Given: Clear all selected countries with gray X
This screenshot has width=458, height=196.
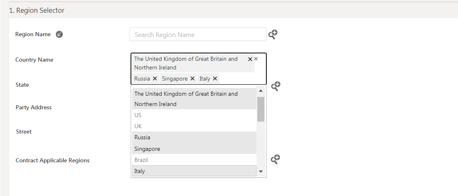Looking at the screenshot, I should [x=256, y=59].
